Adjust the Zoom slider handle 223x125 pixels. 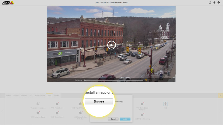click(85, 80)
